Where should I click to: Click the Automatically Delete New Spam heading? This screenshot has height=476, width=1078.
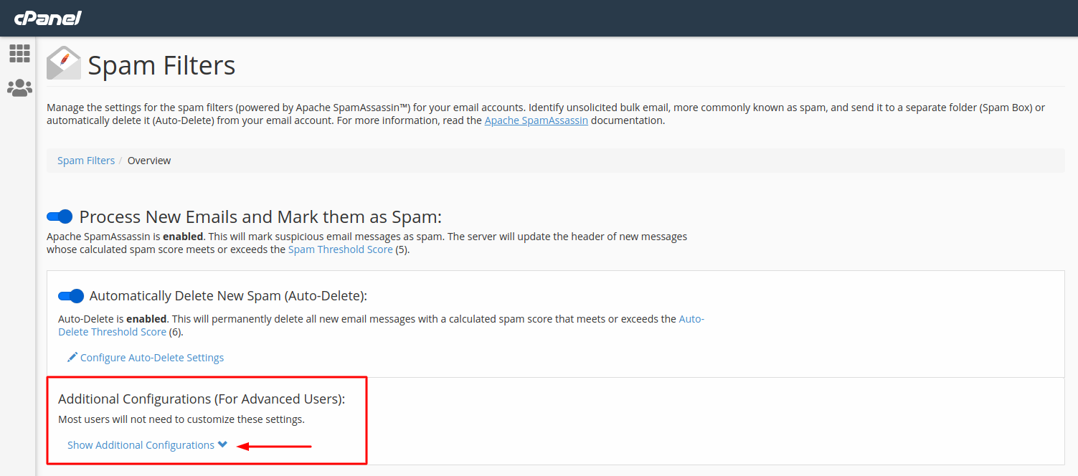pyautogui.click(x=228, y=296)
